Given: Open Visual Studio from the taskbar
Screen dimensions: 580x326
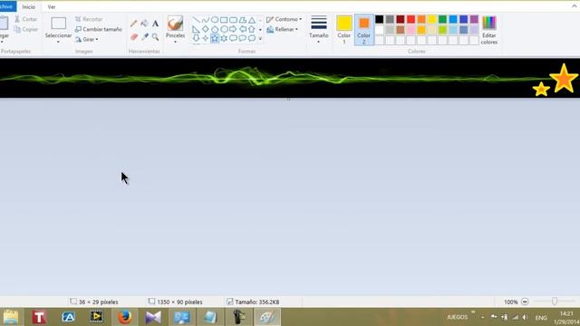Looking at the screenshot, I should (153, 317).
